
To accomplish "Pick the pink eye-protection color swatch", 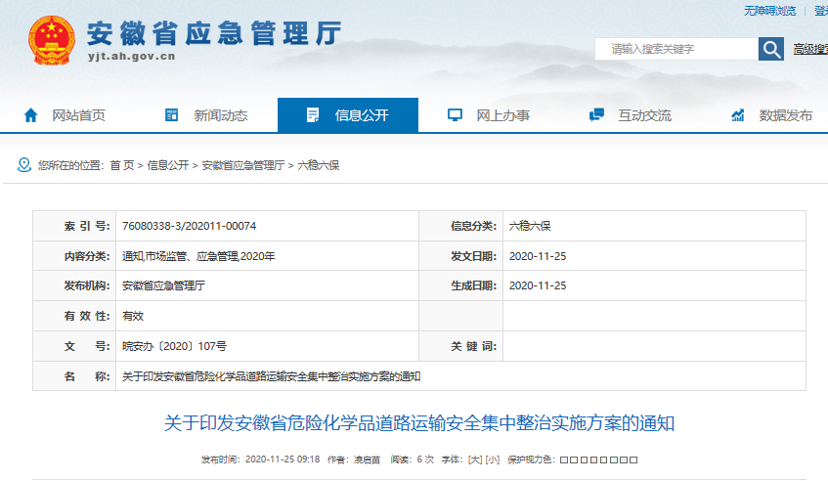I will (x=593, y=459).
